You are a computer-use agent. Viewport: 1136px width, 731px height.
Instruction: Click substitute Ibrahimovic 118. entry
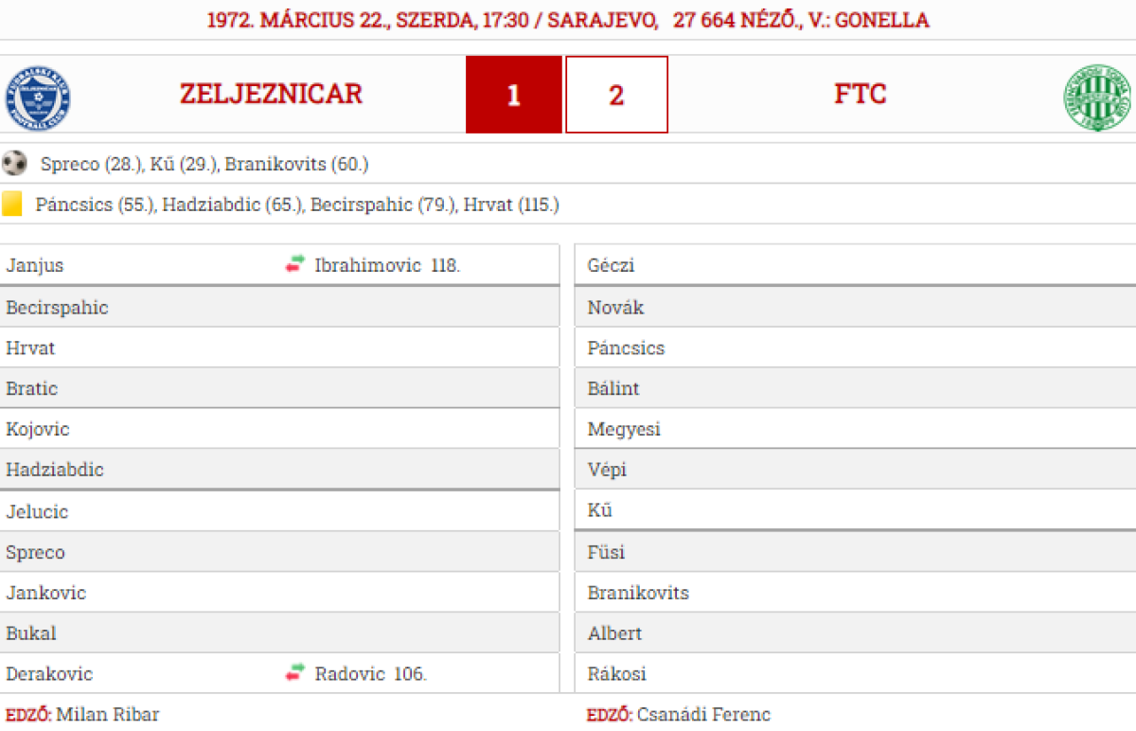387,265
